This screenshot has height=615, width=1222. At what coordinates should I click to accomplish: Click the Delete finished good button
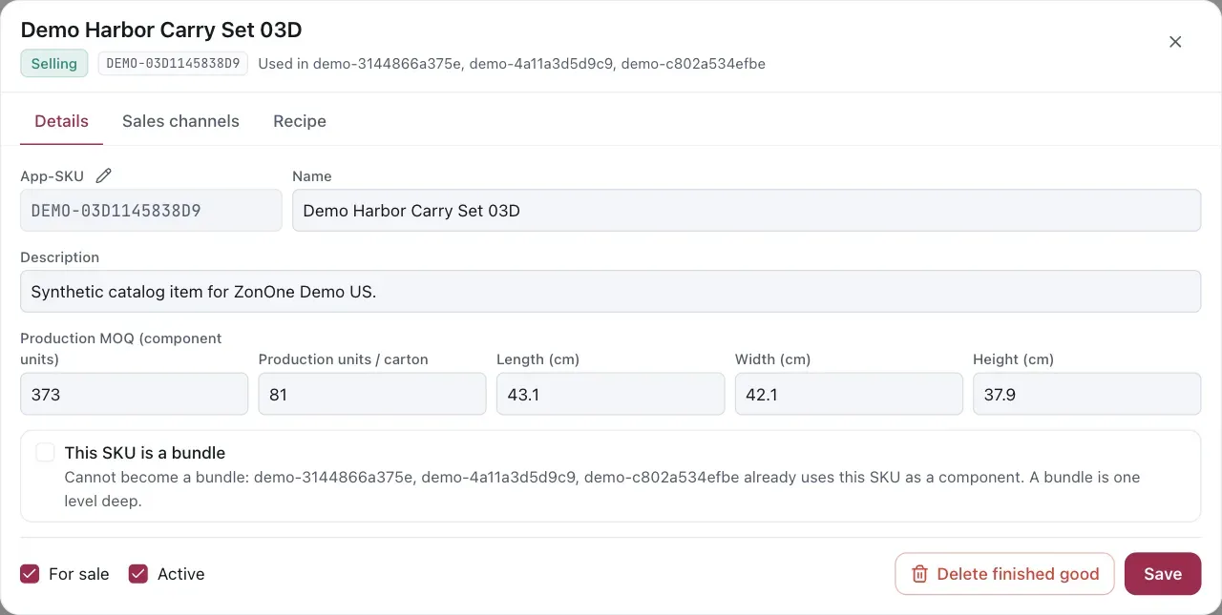click(x=1004, y=574)
